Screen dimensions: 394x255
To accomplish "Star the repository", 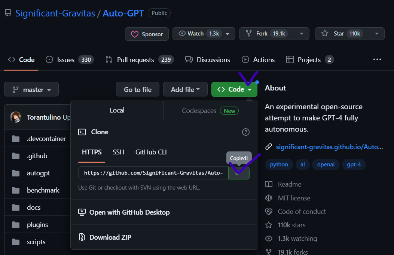I will pyautogui.click(x=342, y=34).
